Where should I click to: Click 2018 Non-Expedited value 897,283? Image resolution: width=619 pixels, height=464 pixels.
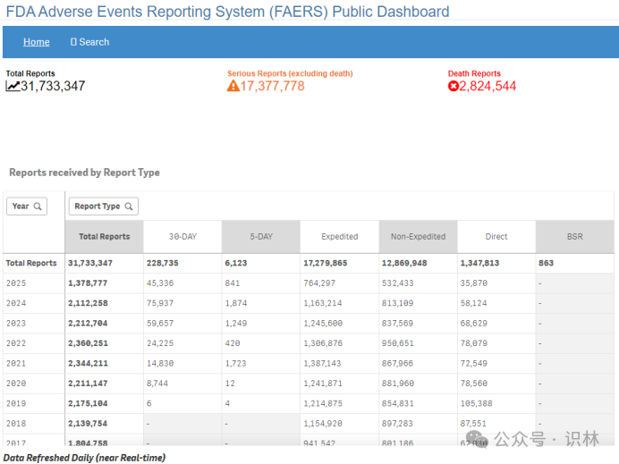pos(397,424)
